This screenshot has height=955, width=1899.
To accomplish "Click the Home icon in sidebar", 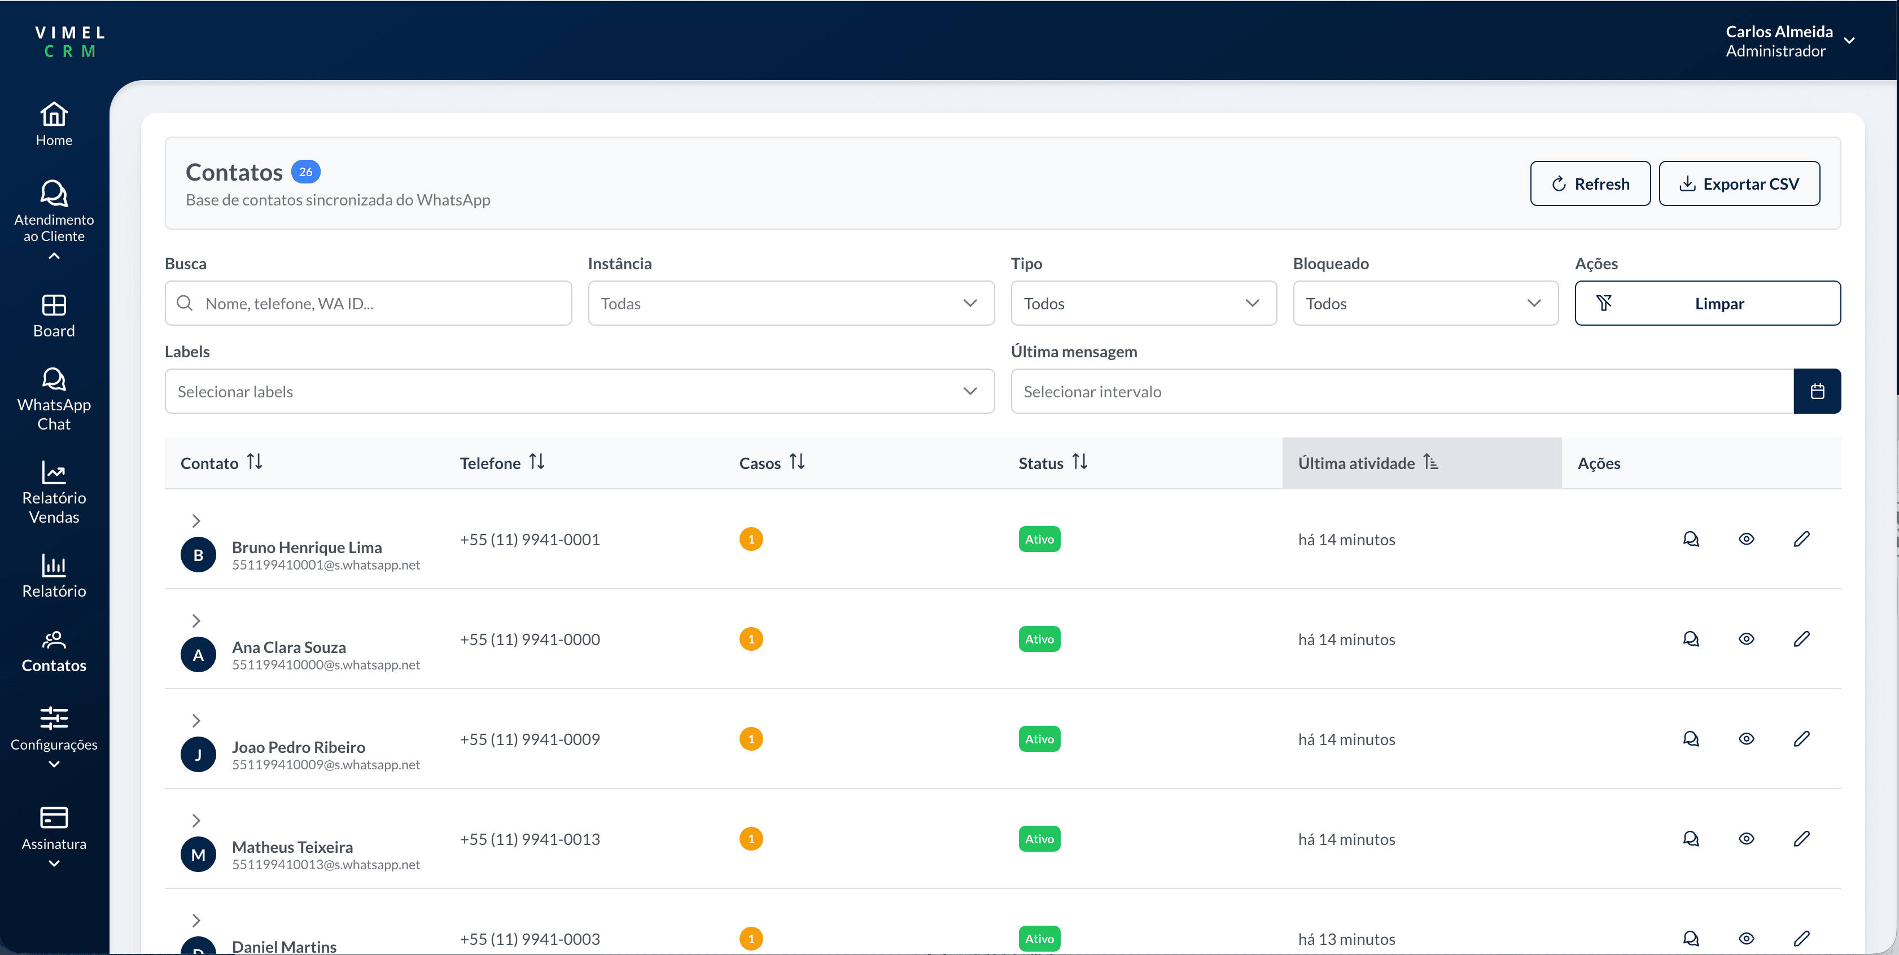I will [54, 122].
